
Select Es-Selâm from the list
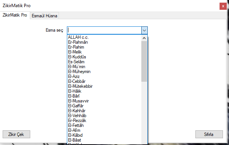[x=104, y=62]
